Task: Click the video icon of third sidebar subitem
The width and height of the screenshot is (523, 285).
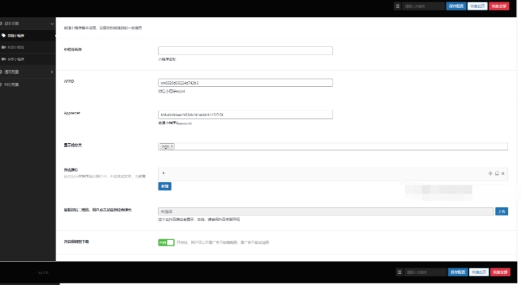Action: (x=4, y=59)
